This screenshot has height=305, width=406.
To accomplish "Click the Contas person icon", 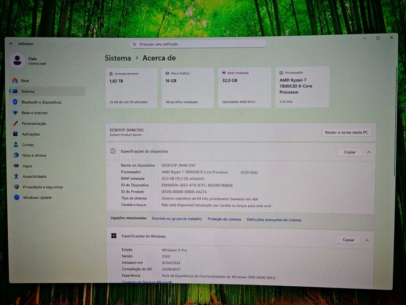I will [x=16, y=145].
